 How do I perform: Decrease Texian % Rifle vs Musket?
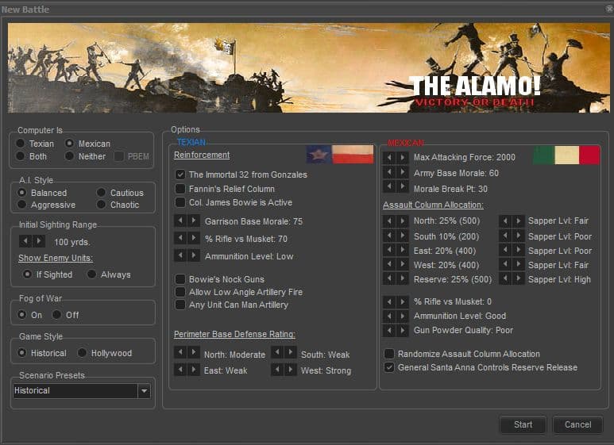pos(180,238)
